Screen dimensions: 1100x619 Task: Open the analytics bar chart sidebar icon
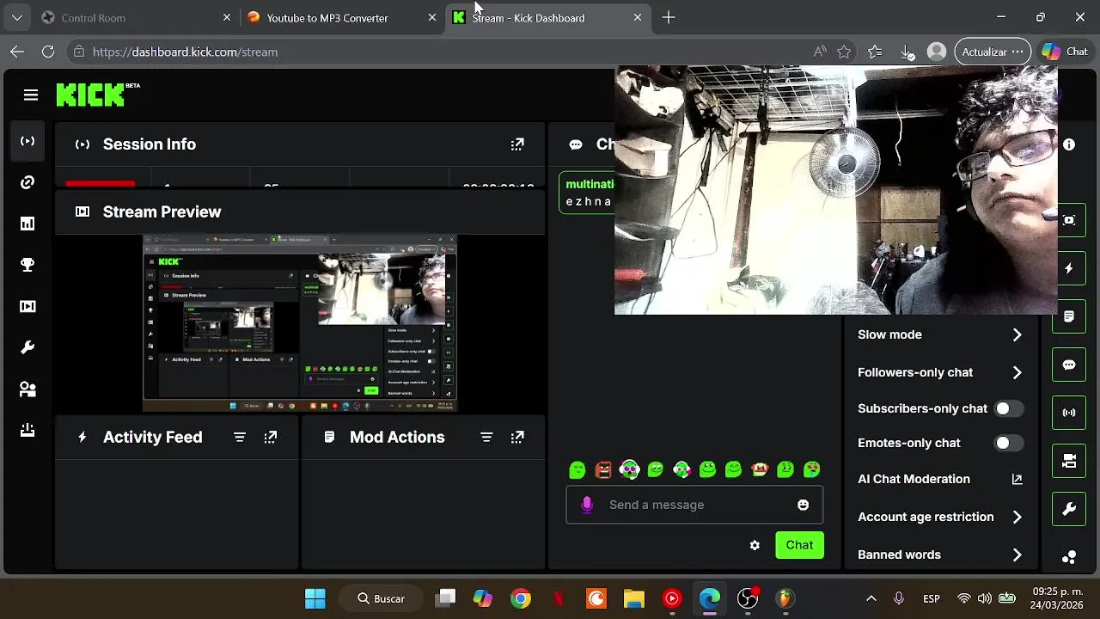click(27, 224)
